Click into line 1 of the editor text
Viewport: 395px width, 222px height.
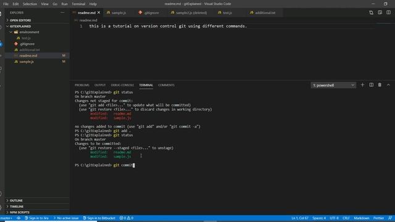[x=168, y=26]
